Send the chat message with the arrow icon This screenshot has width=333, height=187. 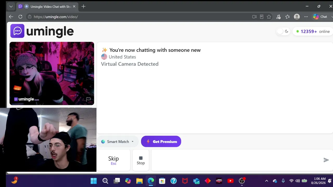click(x=326, y=160)
